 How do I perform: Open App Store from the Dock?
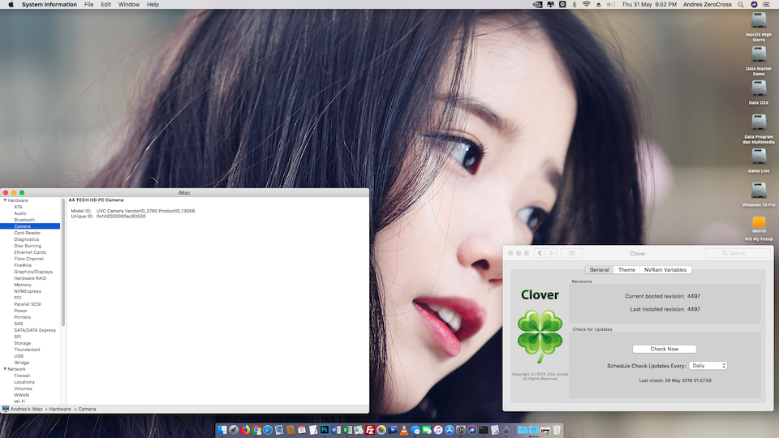tap(450, 430)
